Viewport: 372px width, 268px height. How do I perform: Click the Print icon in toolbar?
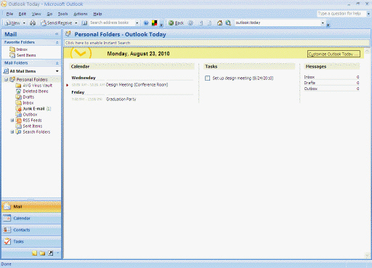click(x=33, y=23)
